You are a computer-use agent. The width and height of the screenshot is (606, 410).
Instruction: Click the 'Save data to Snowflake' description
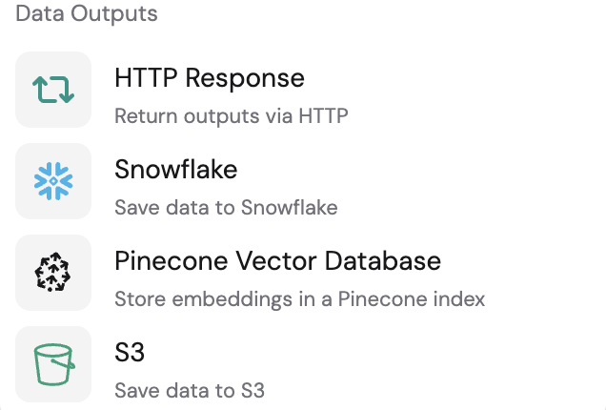click(226, 207)
